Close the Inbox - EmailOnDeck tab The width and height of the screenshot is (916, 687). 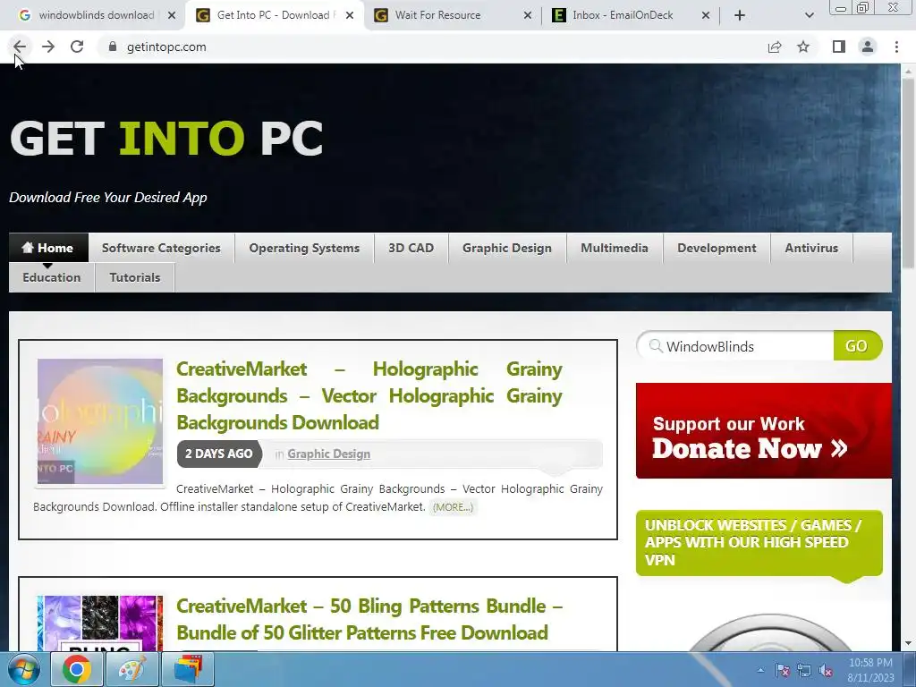click(x=705, y=15)
